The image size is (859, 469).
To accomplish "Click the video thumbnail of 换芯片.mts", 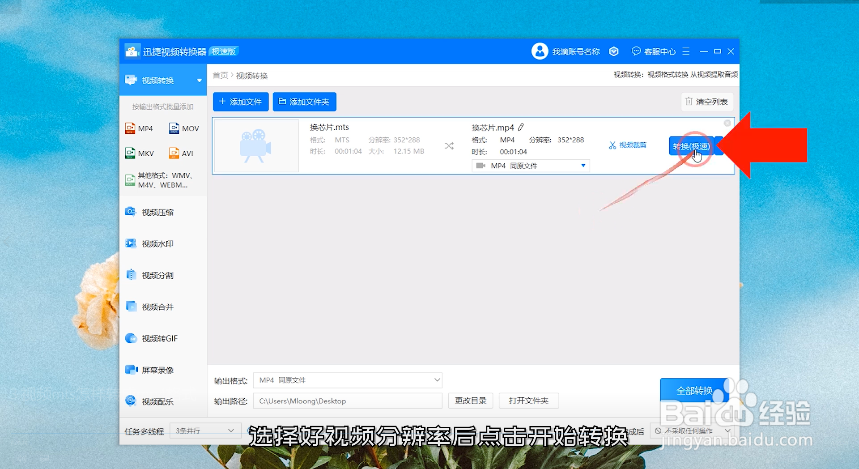I will tap(256, 146).
